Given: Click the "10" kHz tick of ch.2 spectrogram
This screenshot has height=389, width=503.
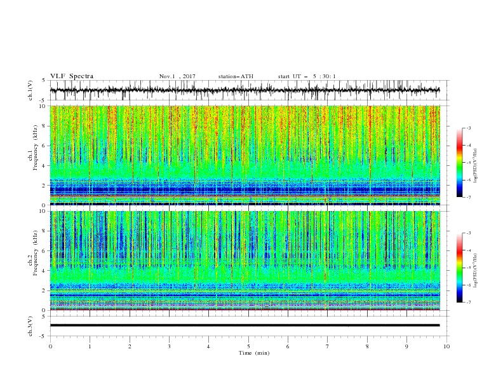Looking at the screenshot, I should click(x=43, y=211).
